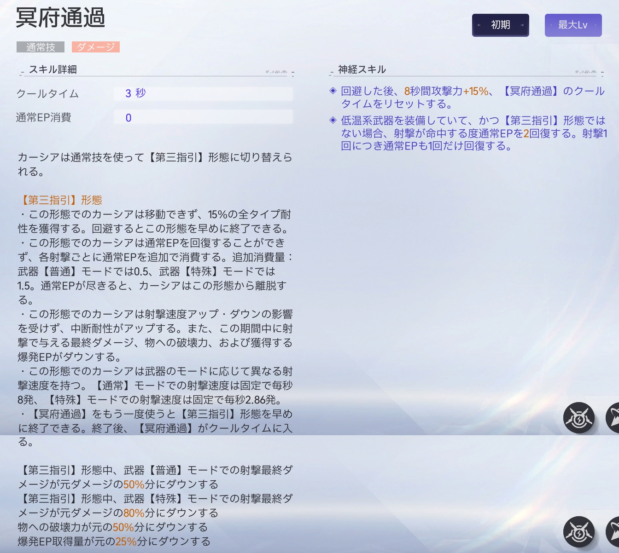Click the pink ダメージ tag
This screenshot has width=619, height=553.
click(x=96, y=47)
